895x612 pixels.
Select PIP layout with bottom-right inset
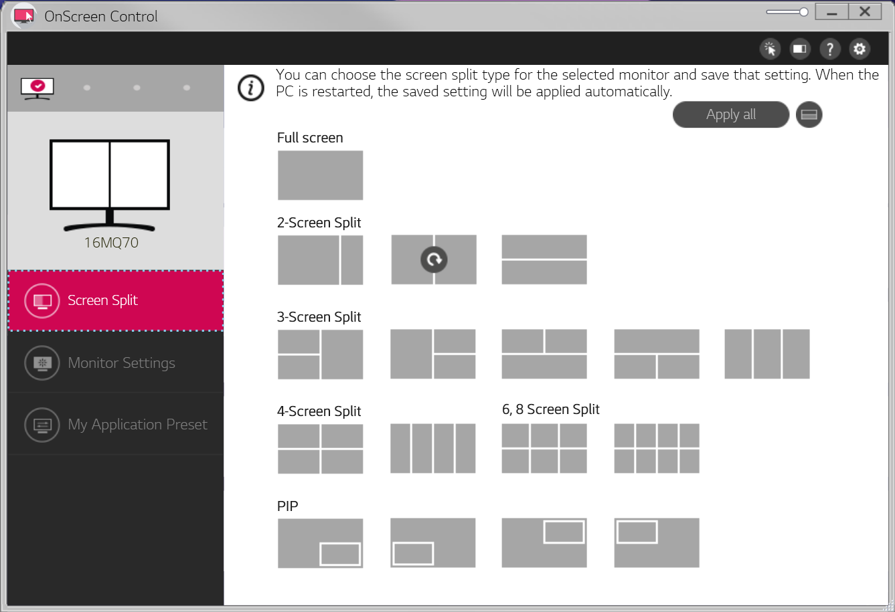pos(320,543)
